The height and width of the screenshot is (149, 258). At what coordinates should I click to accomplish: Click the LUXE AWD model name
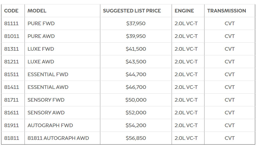pyautogui.click(x=41, y=62)
